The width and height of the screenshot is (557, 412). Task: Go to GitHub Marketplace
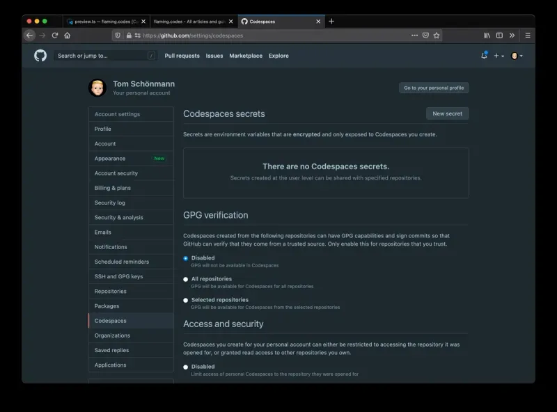click(246, 56)
